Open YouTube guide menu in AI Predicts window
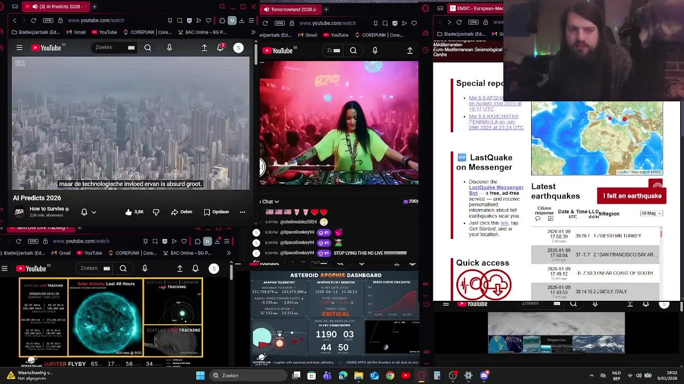The height and width of the screenshot is (384, 684). coord(19,47)
